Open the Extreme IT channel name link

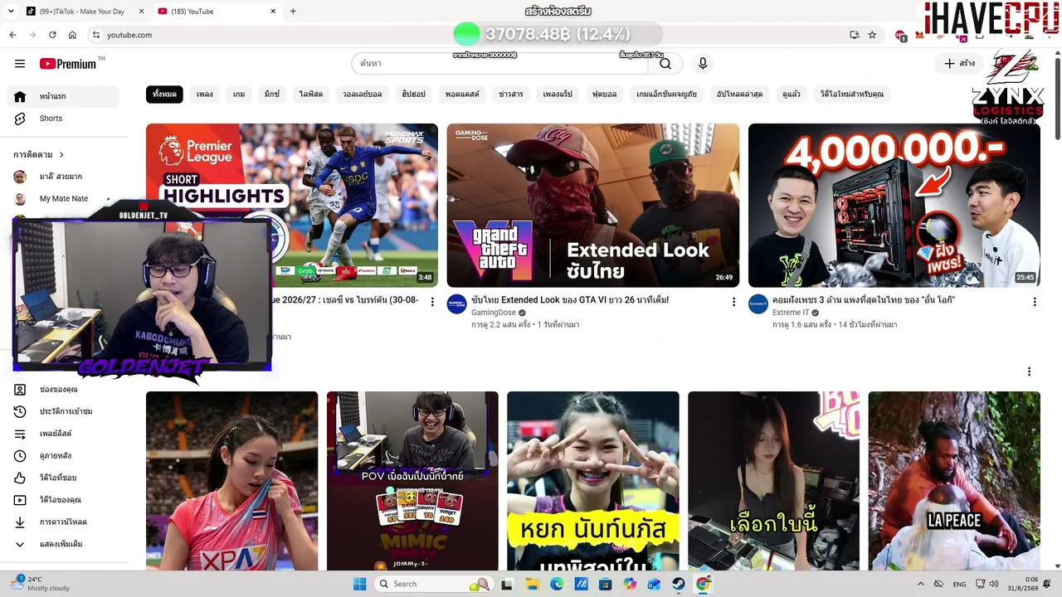(791, 313)
